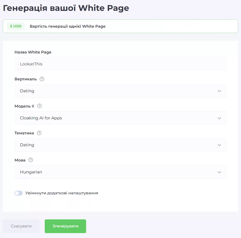Click the 'Увімкнути додаткові налаштування' toggle label

coord(62,193)
